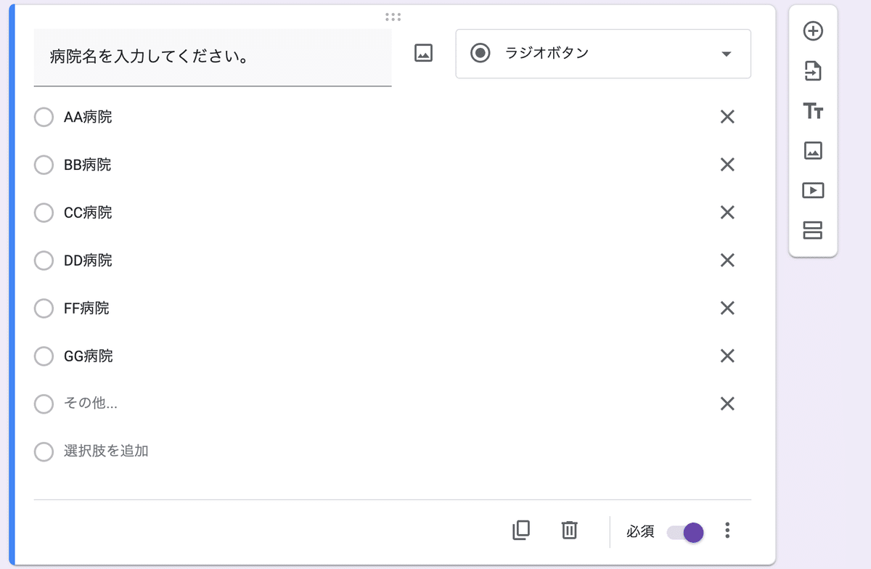871x569 pixels.
Task: Add a title and description block
Action: coord(813,111)
